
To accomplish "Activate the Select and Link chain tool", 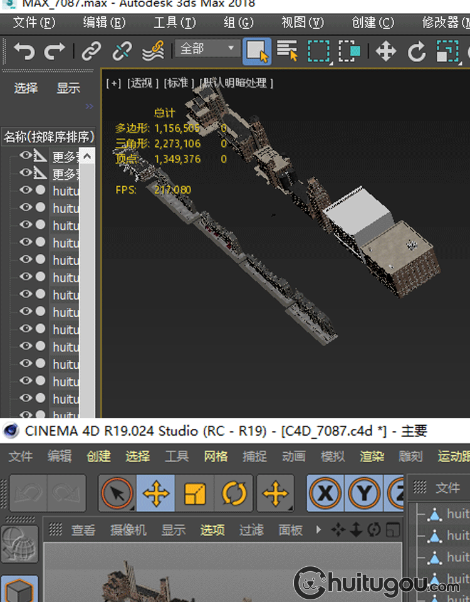I will 91,51.
